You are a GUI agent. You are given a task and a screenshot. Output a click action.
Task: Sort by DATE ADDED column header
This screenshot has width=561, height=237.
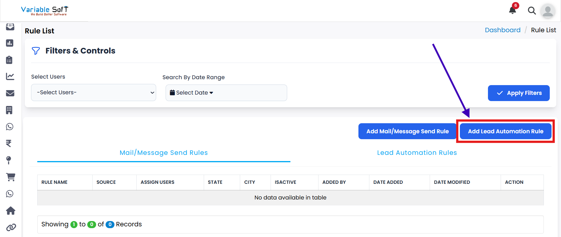(400, 182)
